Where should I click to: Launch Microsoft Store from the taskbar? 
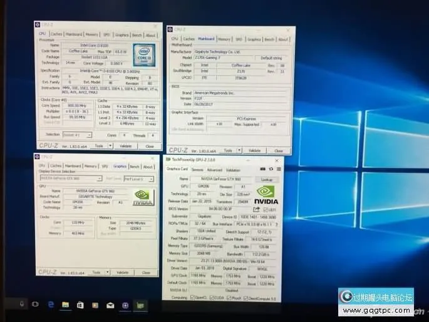[80, 304]
